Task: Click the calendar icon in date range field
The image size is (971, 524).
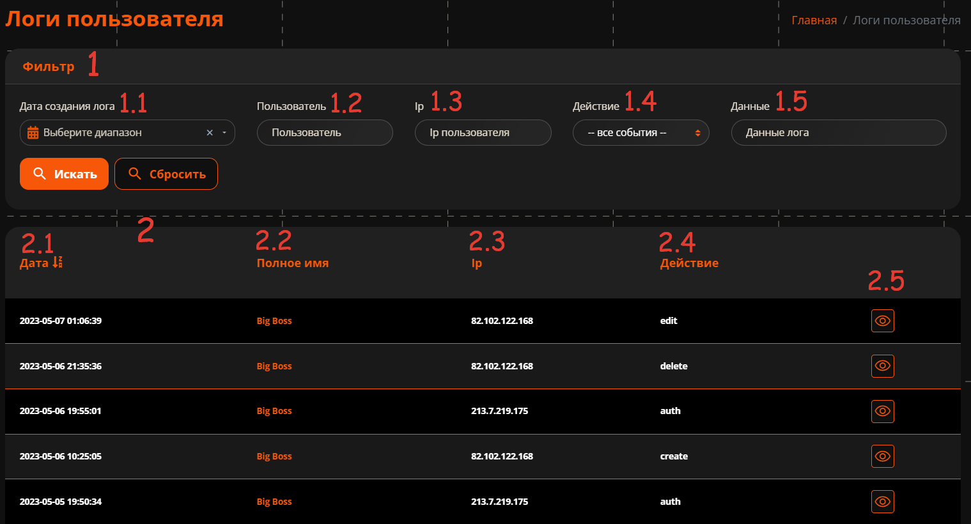Action: click(33, 133)
